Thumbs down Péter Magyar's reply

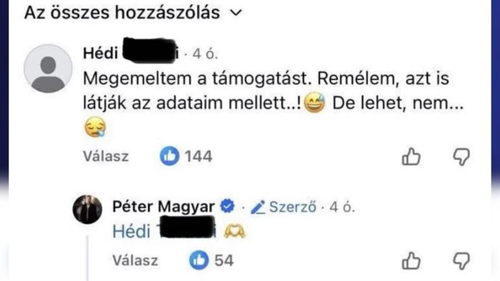point(461,260)
